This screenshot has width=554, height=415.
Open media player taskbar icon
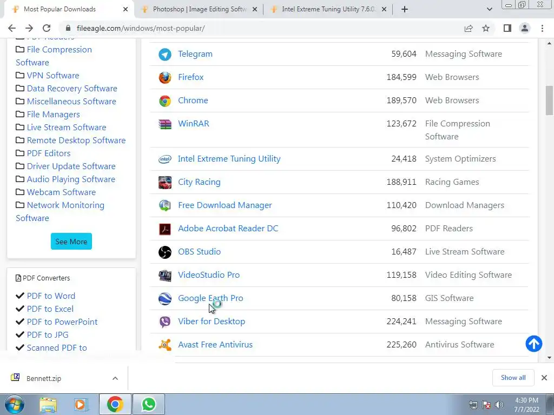(81, 404)
